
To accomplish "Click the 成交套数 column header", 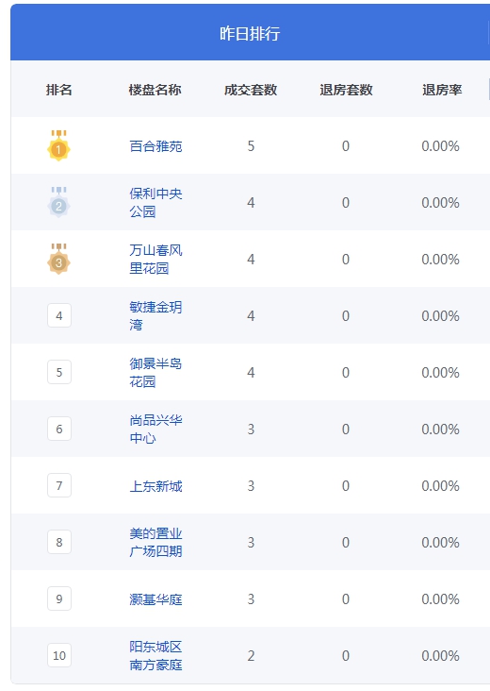I will 251,90.
